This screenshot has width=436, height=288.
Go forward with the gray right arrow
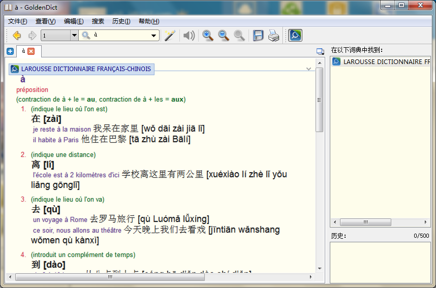coord(33,36)
